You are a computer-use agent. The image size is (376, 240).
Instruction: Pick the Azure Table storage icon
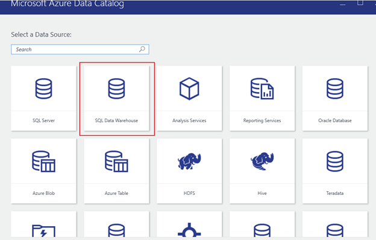(x=116, y=161)
